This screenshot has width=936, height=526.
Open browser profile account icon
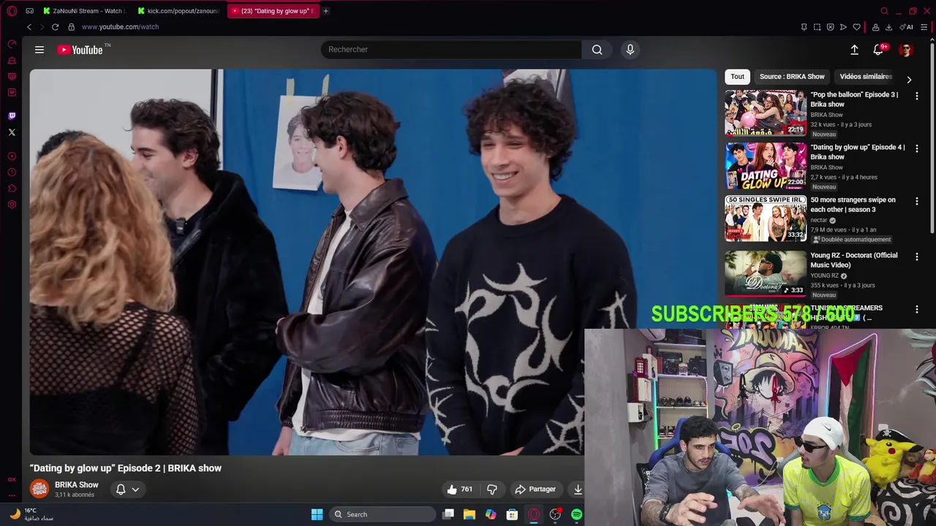point(876,27)
